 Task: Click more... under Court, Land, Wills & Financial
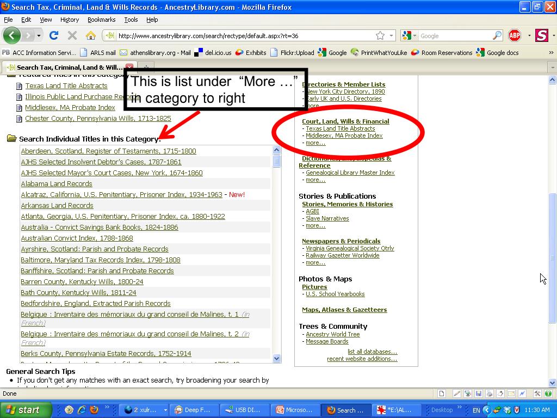(x=315, y=143)
